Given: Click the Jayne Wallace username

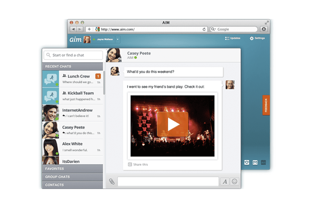Looking at the screenshot, I should point(105,39).
